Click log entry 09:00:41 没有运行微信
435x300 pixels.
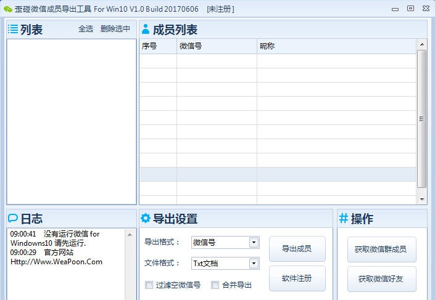pos(55,238)
